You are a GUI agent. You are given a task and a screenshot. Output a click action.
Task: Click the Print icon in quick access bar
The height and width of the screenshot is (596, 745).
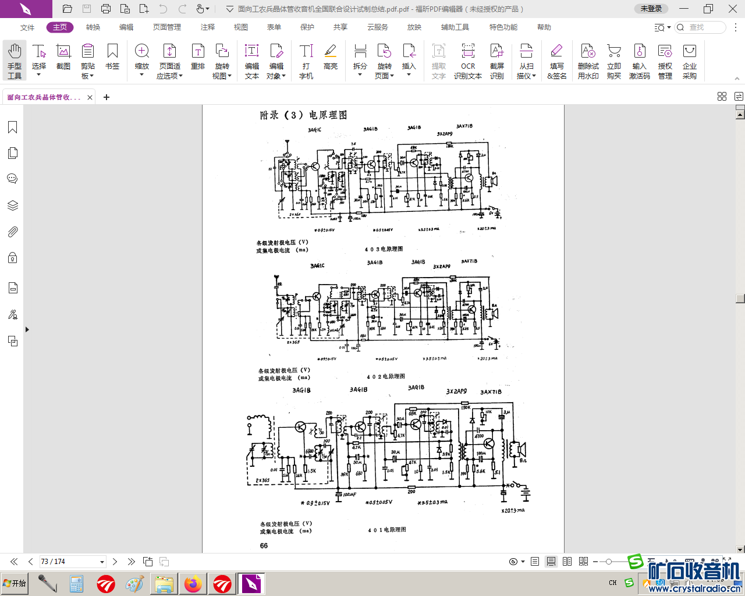pyautogui.click(x=106, y=9)
